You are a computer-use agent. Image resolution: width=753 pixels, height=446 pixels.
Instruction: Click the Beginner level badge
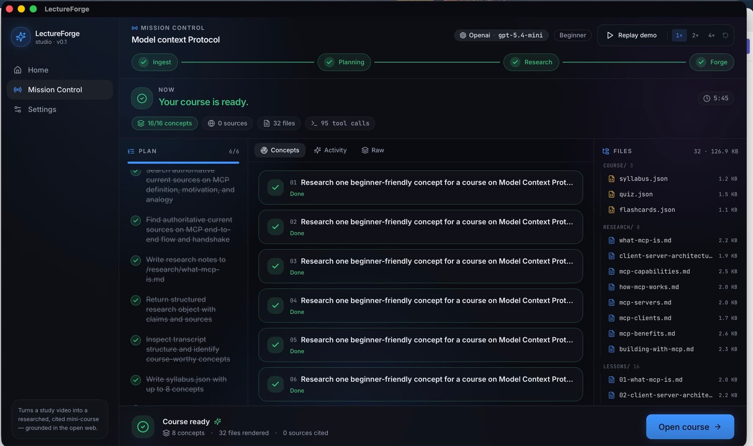pos(573,35)
